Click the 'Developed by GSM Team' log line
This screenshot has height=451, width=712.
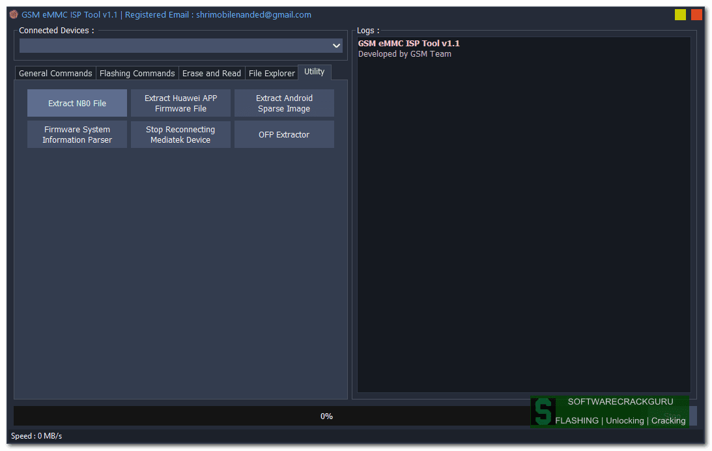(405, 53)
